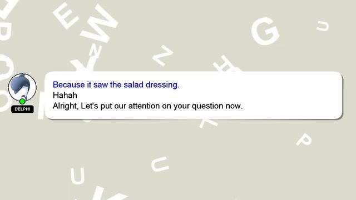This screenshot has height=200, width=356.
Task: Click the floating letter P
Action: pos(304,139)
